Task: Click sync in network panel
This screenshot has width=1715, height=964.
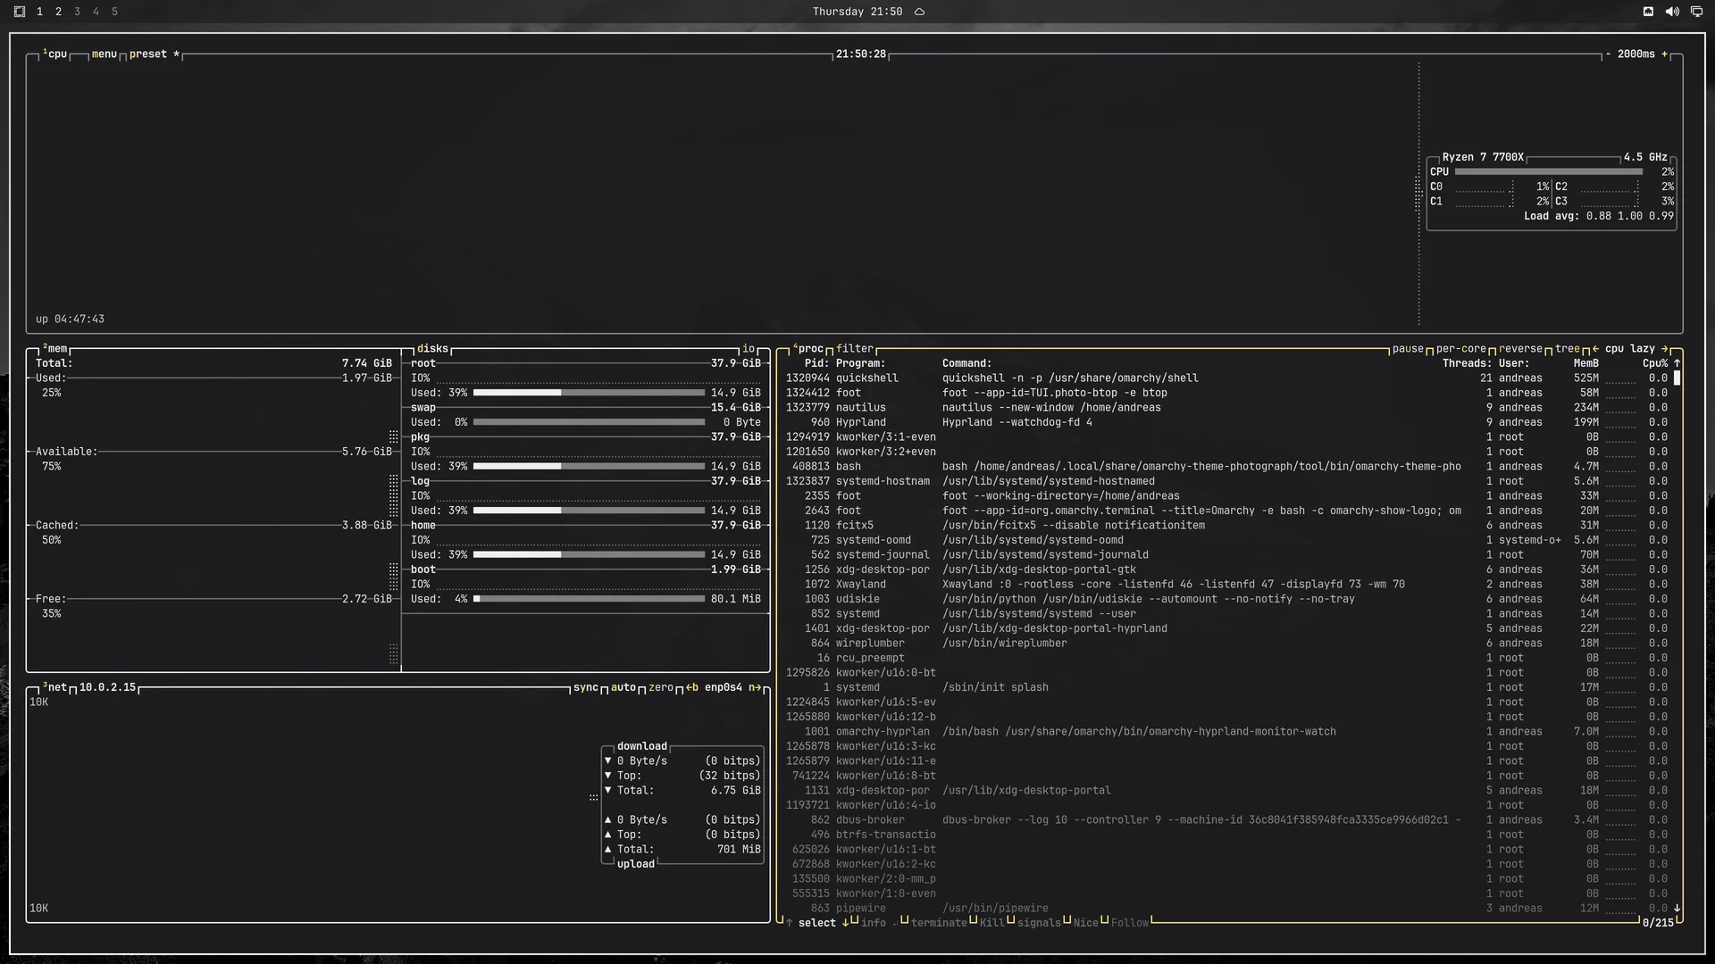Action: (x=586, y=687)
